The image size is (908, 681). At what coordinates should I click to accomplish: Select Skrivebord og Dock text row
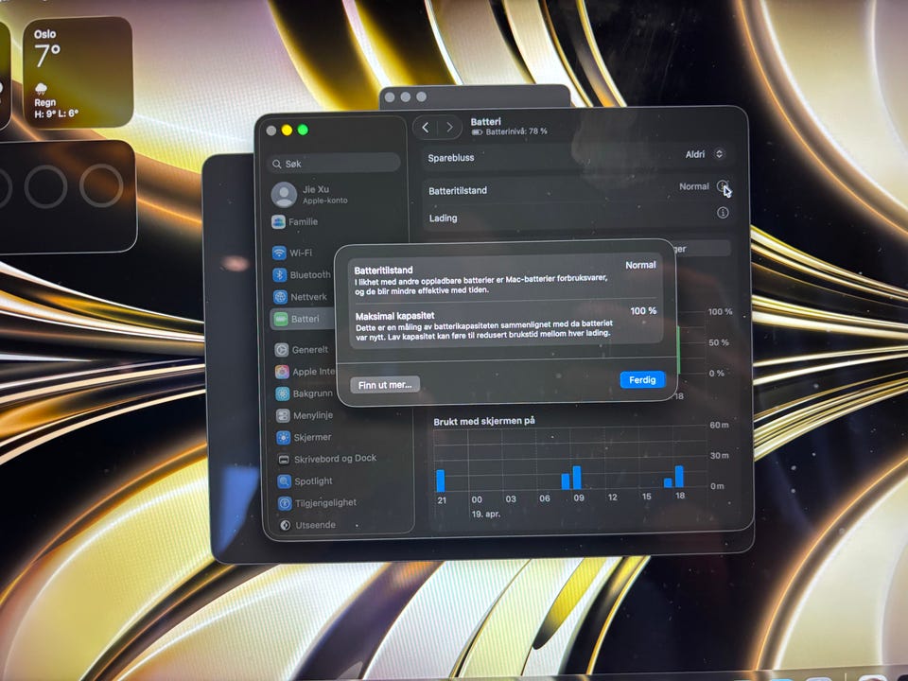pyautogui.click(x=335, y=459)
